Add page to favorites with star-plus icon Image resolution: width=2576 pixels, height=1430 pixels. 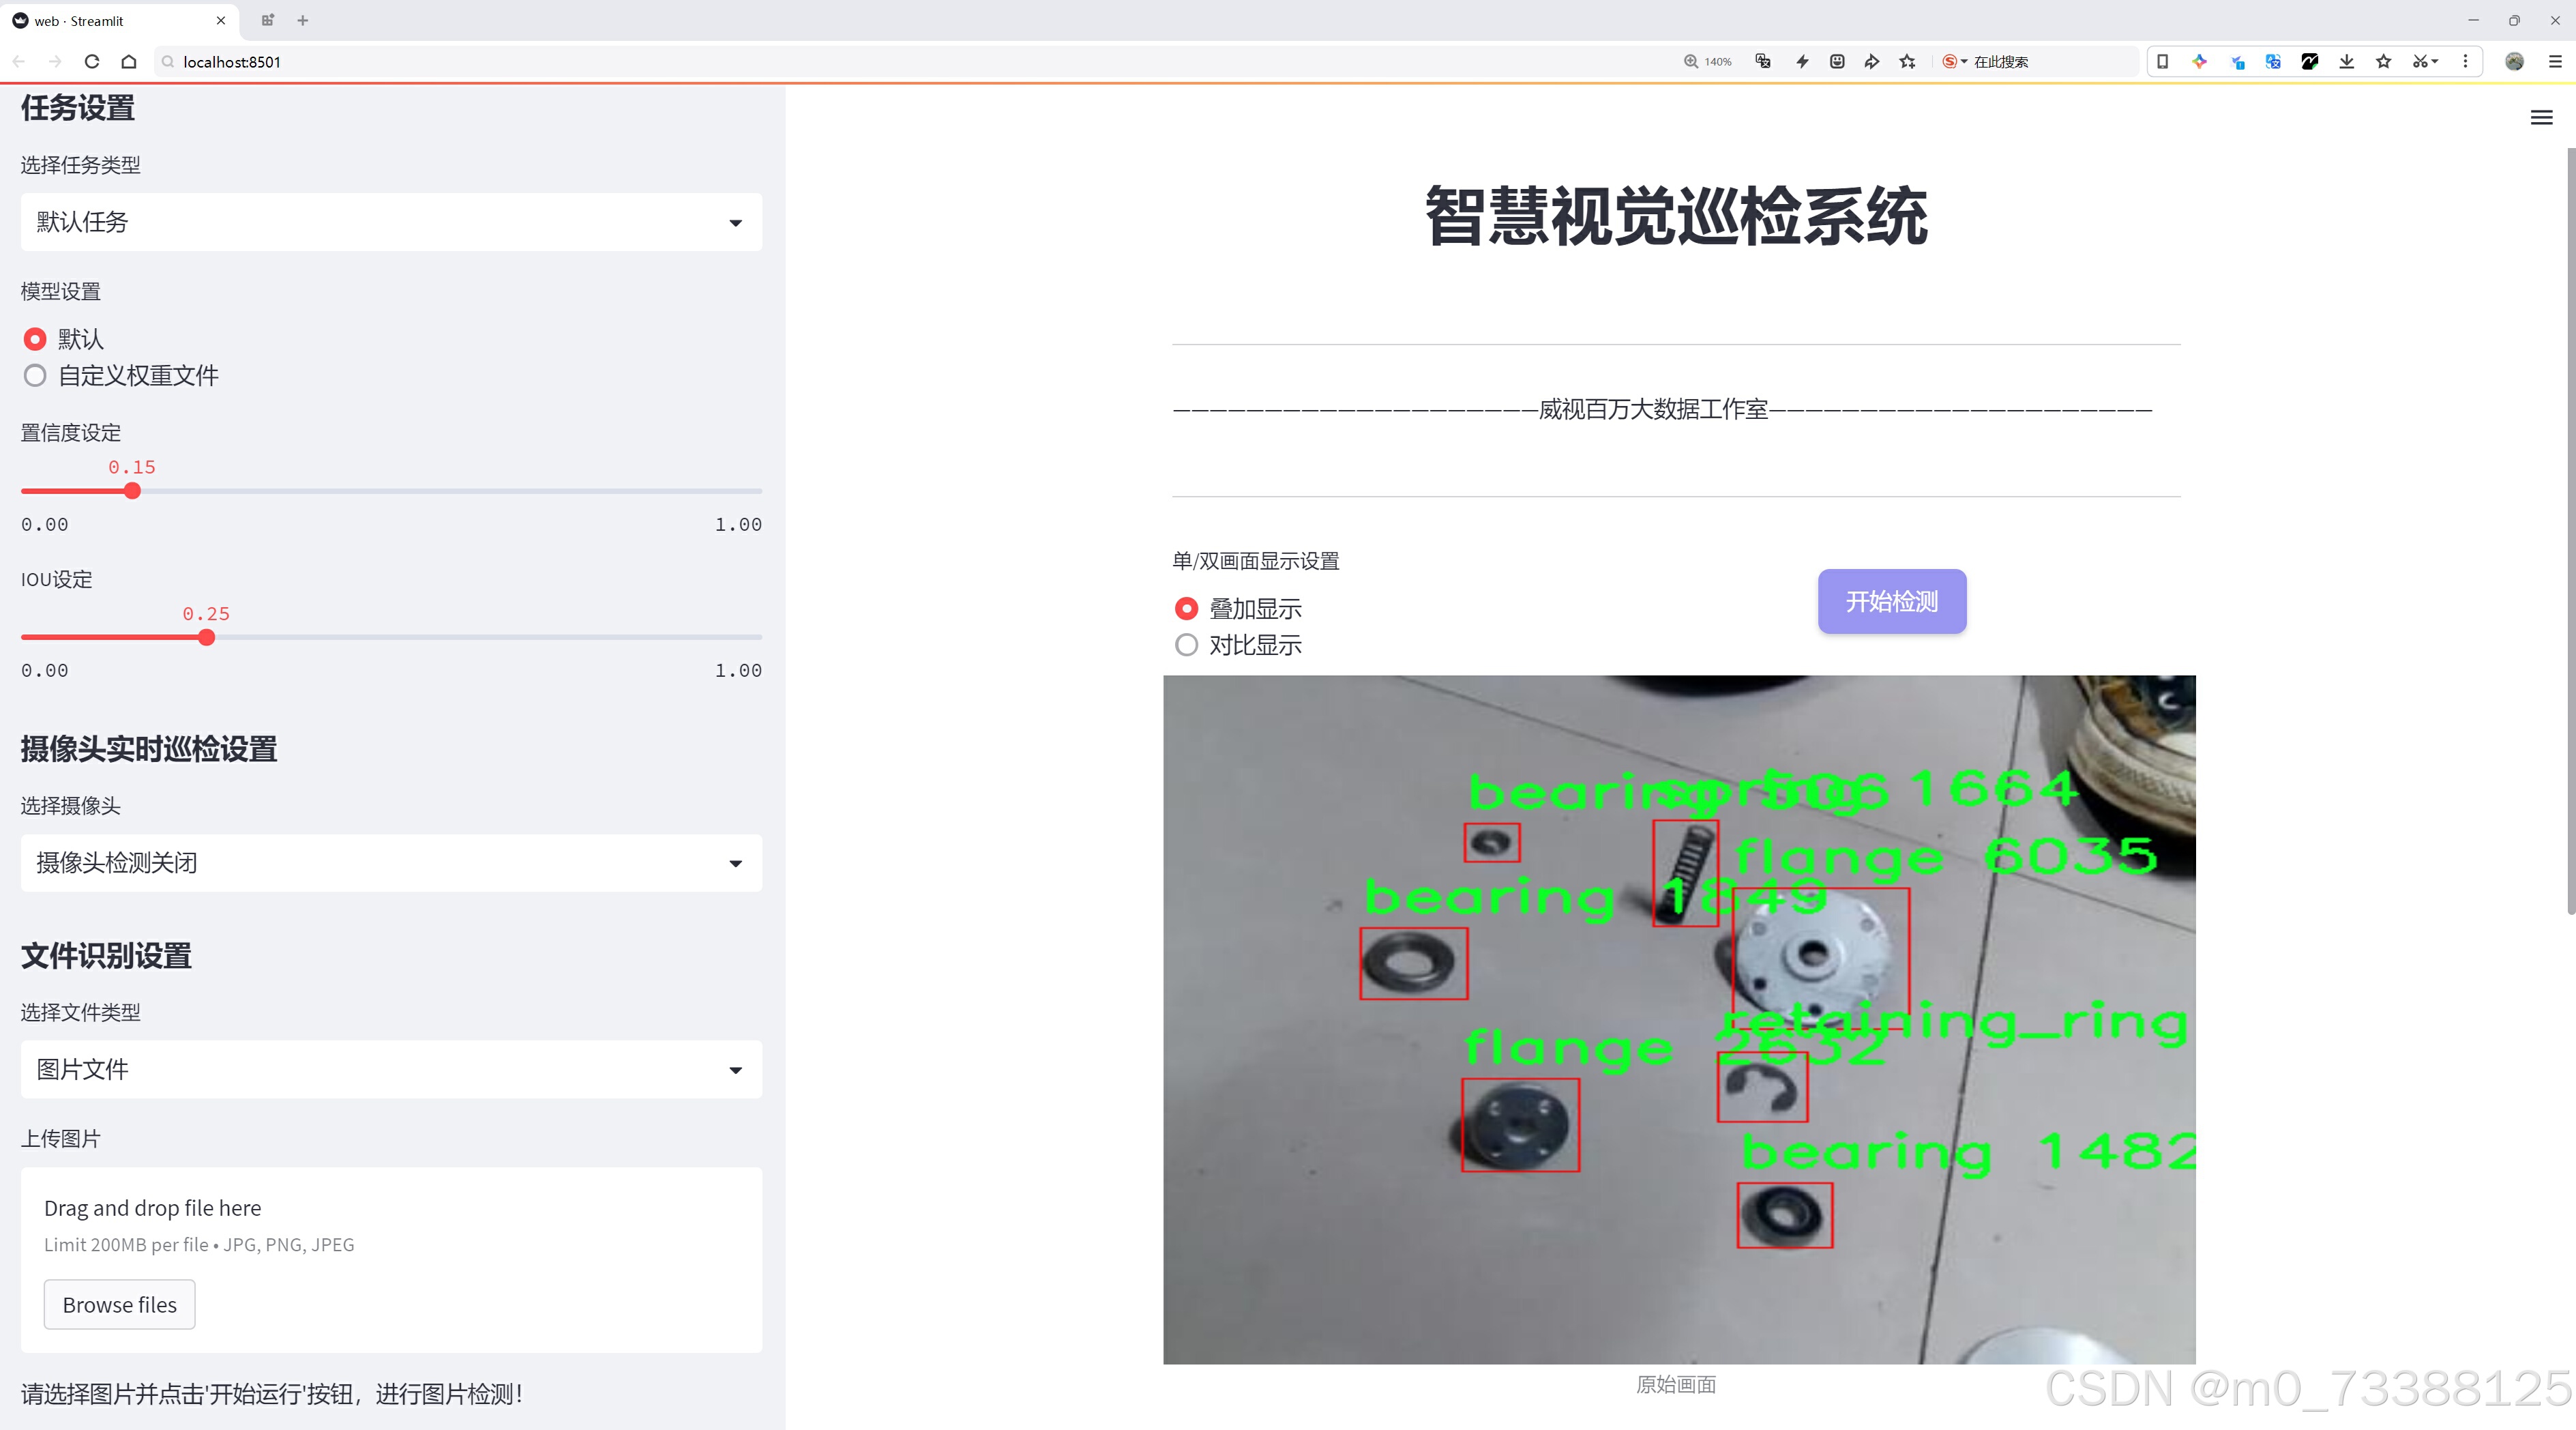click(1908, 61)
